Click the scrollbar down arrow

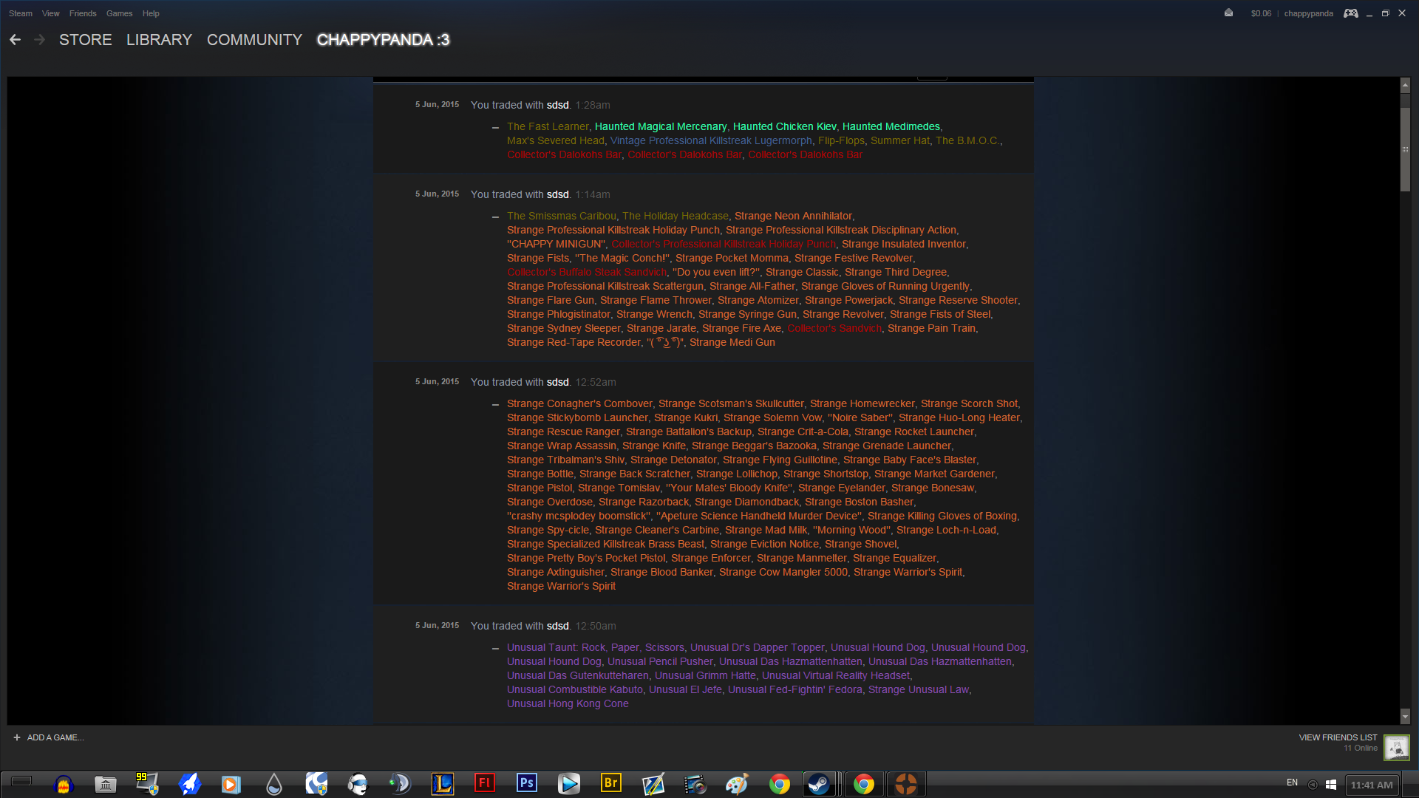pos(1405,716)
